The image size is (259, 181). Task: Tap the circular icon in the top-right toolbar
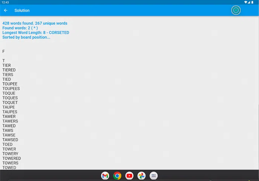click(x=236, y=11)
